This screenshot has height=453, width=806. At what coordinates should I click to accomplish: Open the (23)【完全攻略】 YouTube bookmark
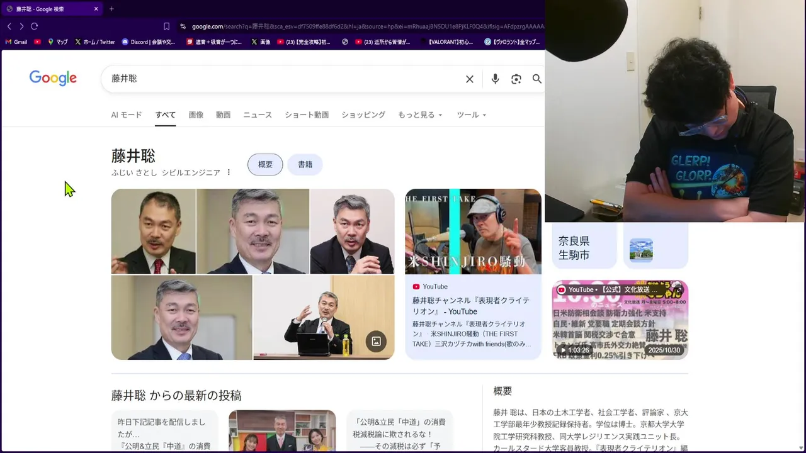coord(304,42)
